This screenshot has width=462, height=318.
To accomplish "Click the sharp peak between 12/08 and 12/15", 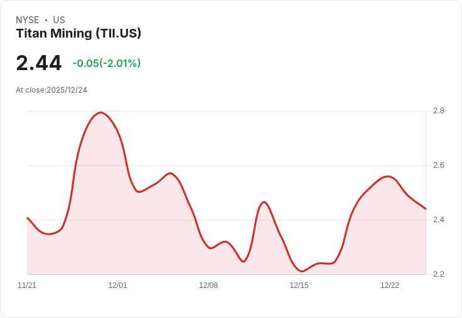I will (264, 202).
